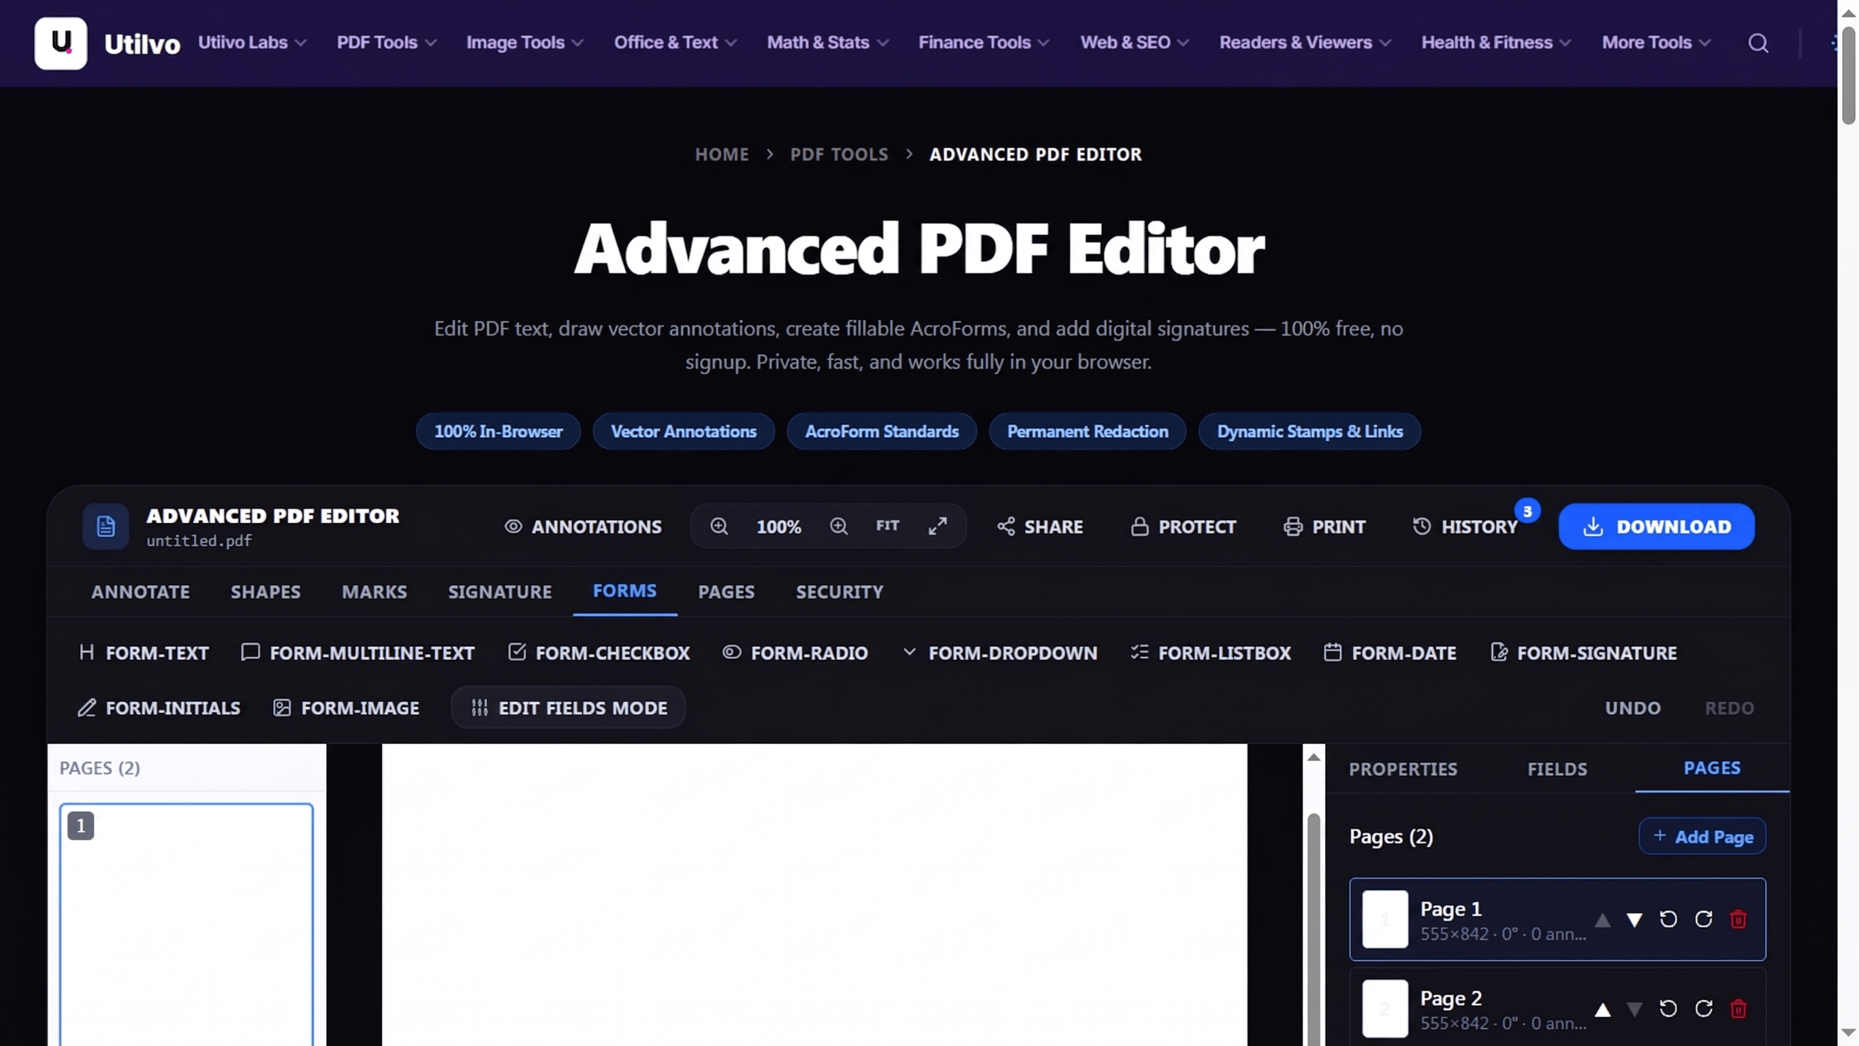Toggle Annotations visibility

point(583,526)
